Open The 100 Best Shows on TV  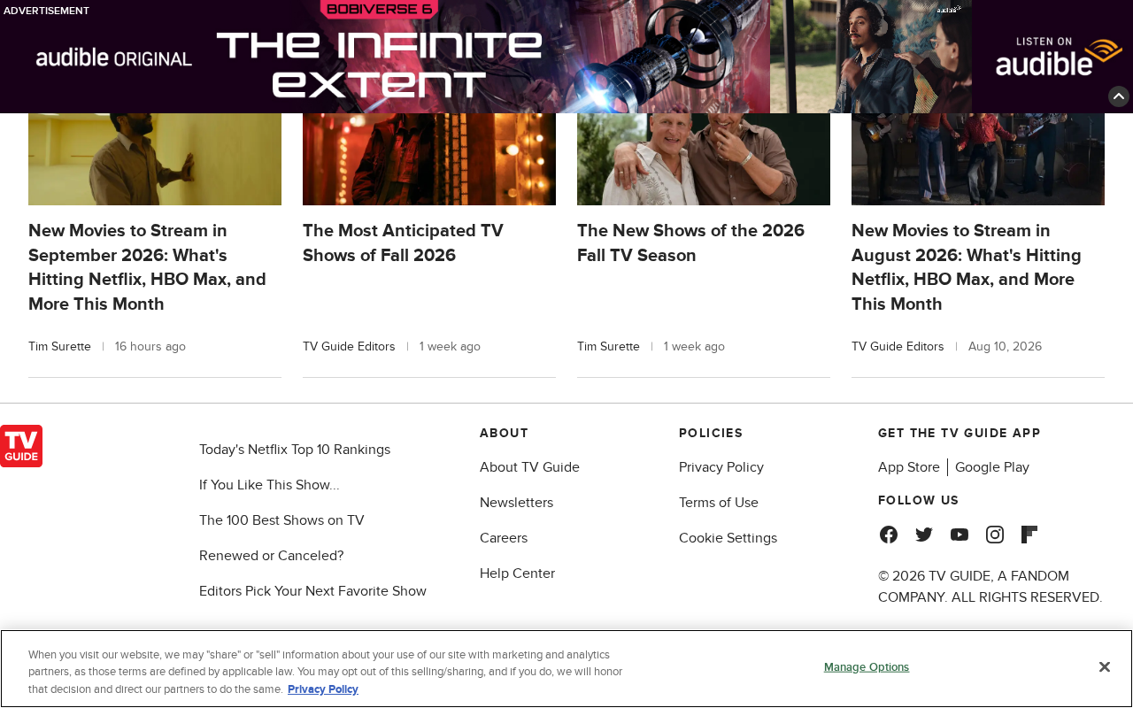click(x=281, y=520)
